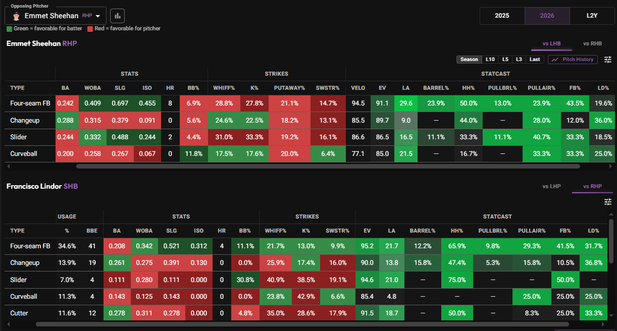Click the Pitch History trend line icon
This screenshot has width=617, height=331.
point(555,60)
